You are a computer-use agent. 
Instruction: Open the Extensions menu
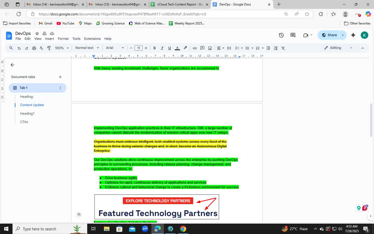(x=92, y=39)
